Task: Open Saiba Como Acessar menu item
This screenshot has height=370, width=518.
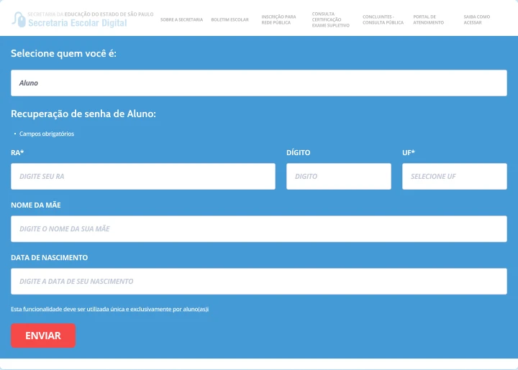Action: click(477, 19)
